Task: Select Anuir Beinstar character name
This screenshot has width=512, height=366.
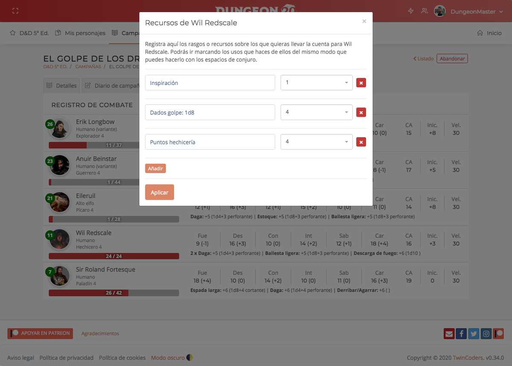Action: point(96,159)
